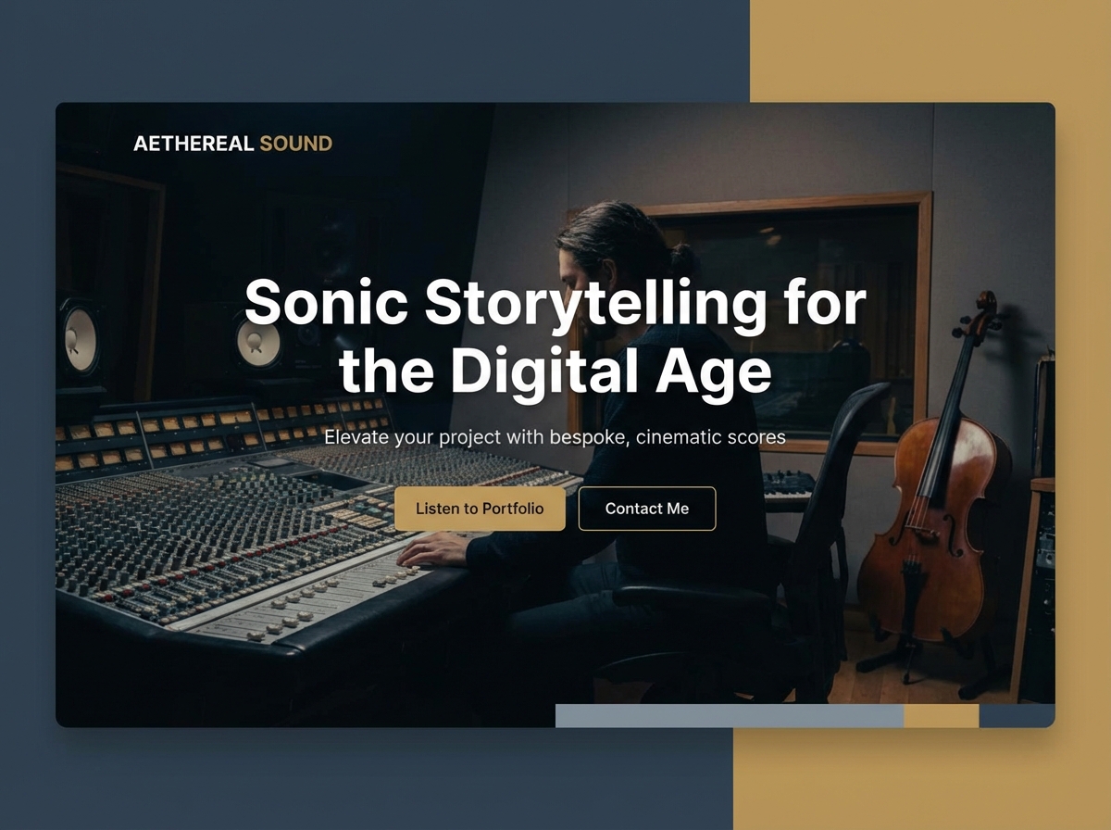Open the Contact Me form
Viewport: 1111px width, 830px height.
646,509
